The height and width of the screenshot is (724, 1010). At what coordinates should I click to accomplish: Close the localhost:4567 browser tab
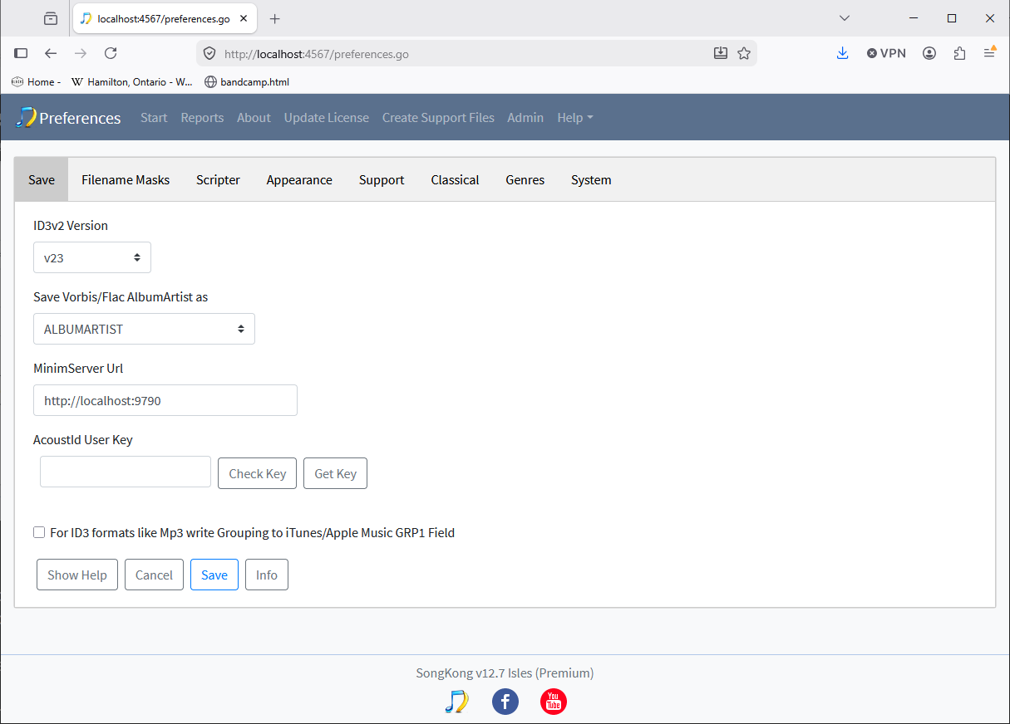coord(244,18)
